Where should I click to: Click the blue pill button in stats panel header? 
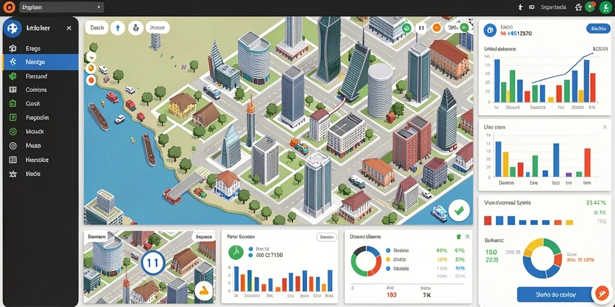point(598,28)
